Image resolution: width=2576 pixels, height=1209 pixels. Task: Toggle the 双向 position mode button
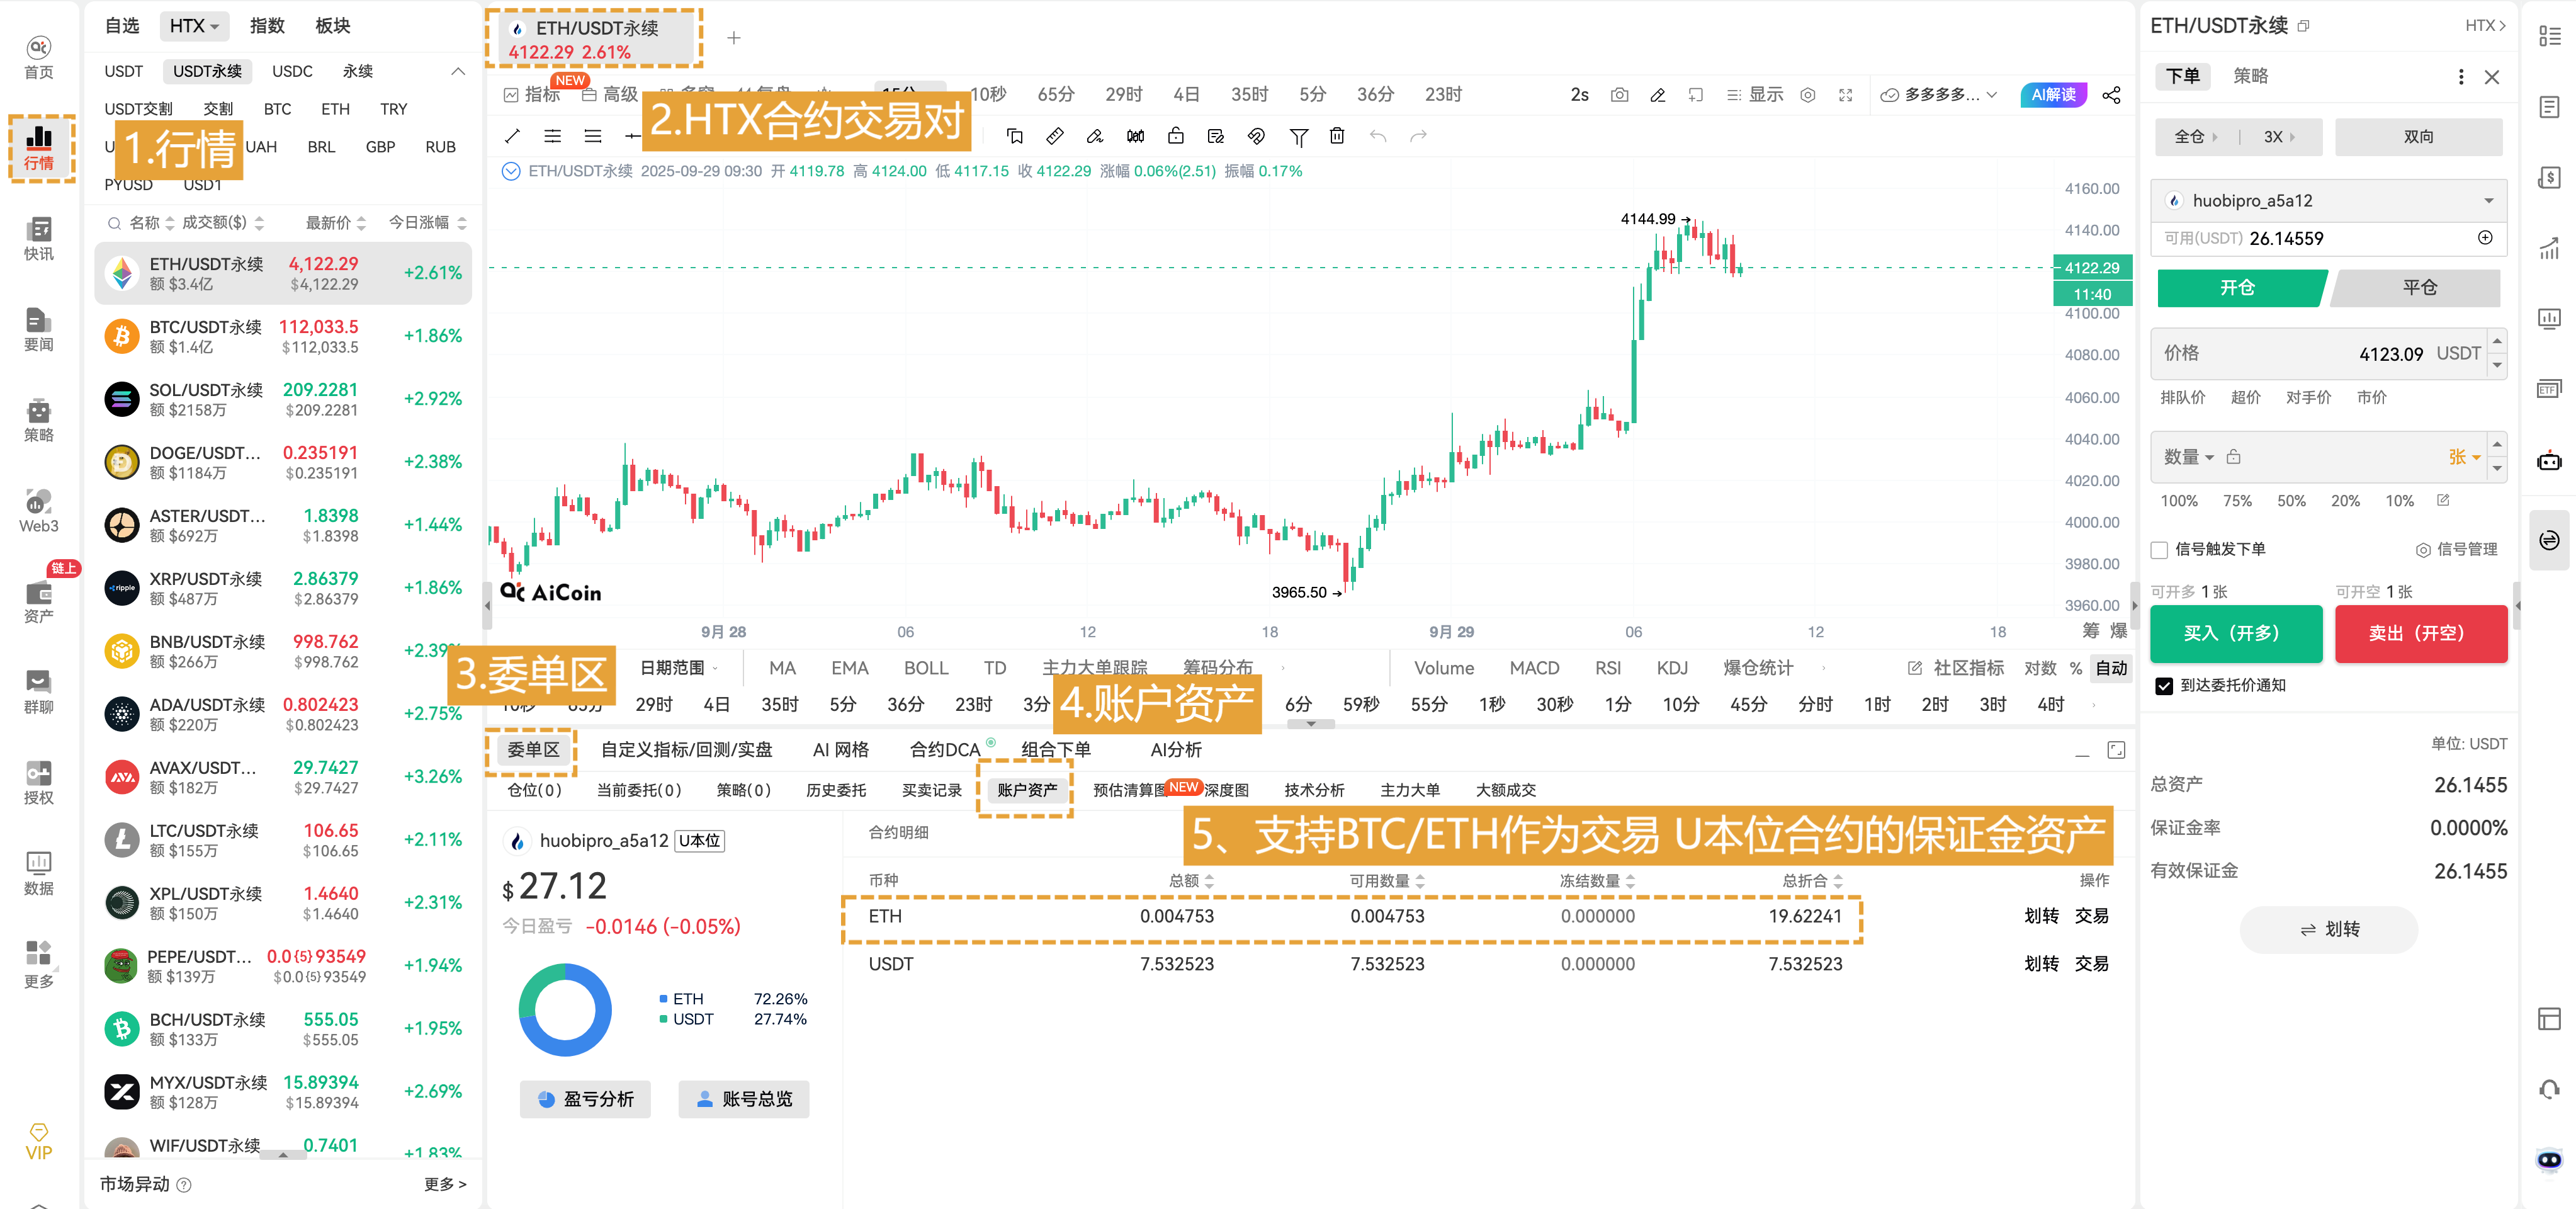(2418, 137)
